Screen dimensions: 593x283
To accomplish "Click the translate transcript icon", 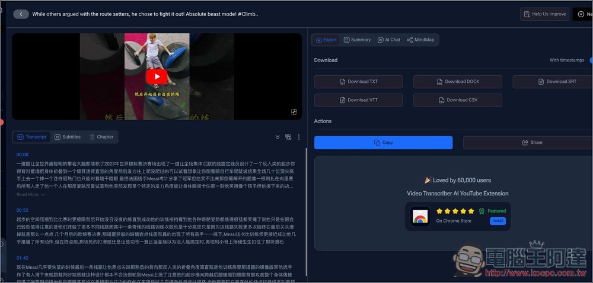I will (x=288, y=137).
